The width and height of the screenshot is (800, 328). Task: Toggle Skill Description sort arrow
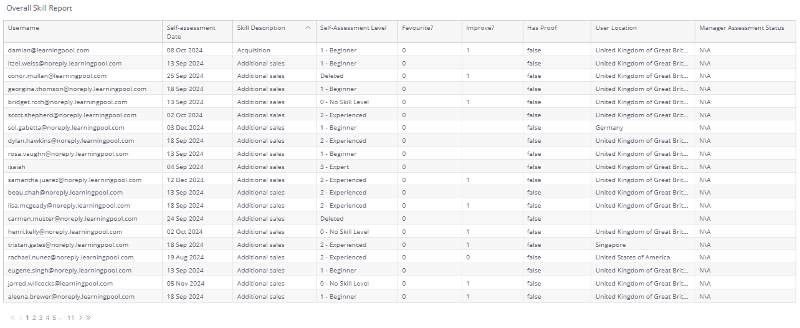coord(308,28)
